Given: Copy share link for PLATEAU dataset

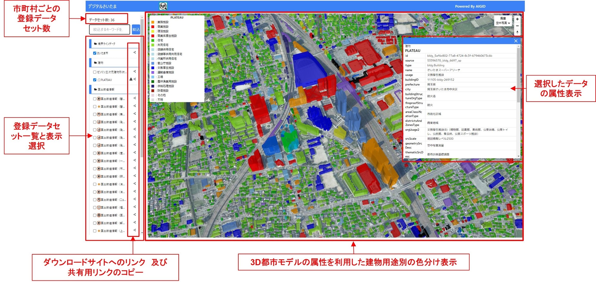Looking at the screenshot, I should point(135,79).
